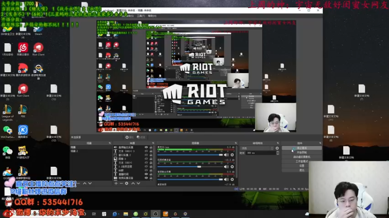The image size is (389, 218).
Task: Move selected scene down with the arrow
Action: coord(90,184)
